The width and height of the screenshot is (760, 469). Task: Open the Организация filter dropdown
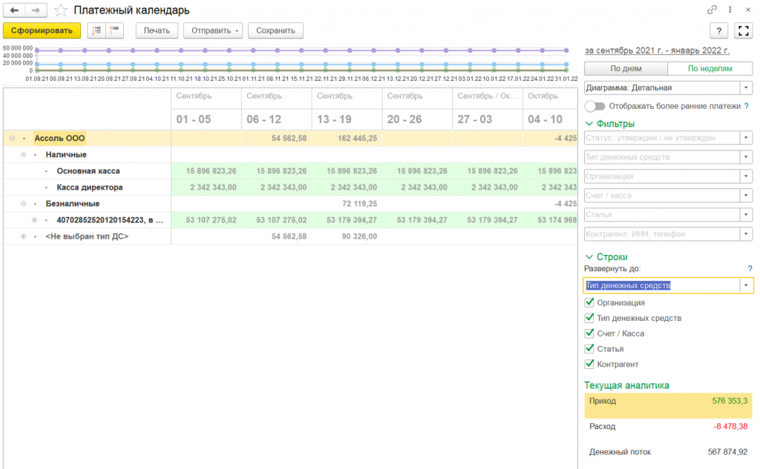pos(746,176)
